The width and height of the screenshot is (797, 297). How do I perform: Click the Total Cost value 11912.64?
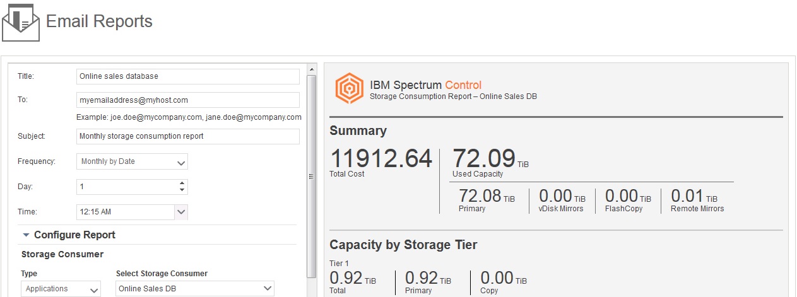point(381,159)
